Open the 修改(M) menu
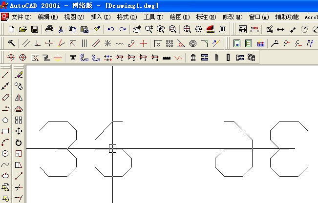 point(233,17)
